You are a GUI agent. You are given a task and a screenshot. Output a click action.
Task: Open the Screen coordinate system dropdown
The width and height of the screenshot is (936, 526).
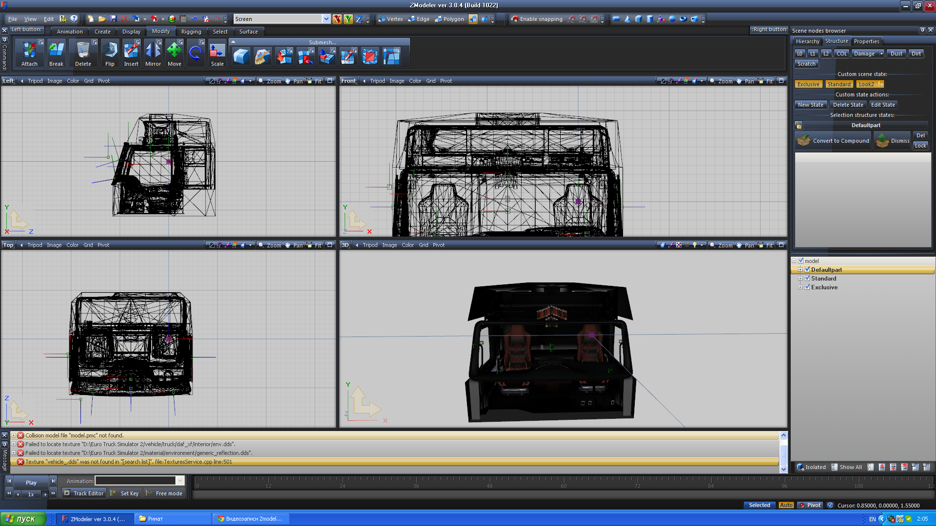click(326, 19)
